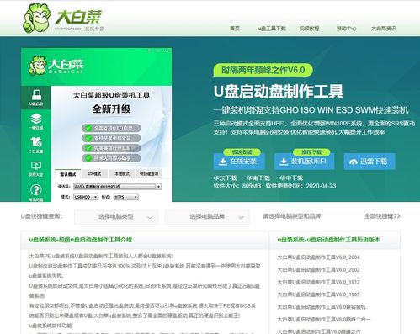Click the 华东下载 mirror link
This screenshot has height=334, width=420.
[x=225, y=178]
